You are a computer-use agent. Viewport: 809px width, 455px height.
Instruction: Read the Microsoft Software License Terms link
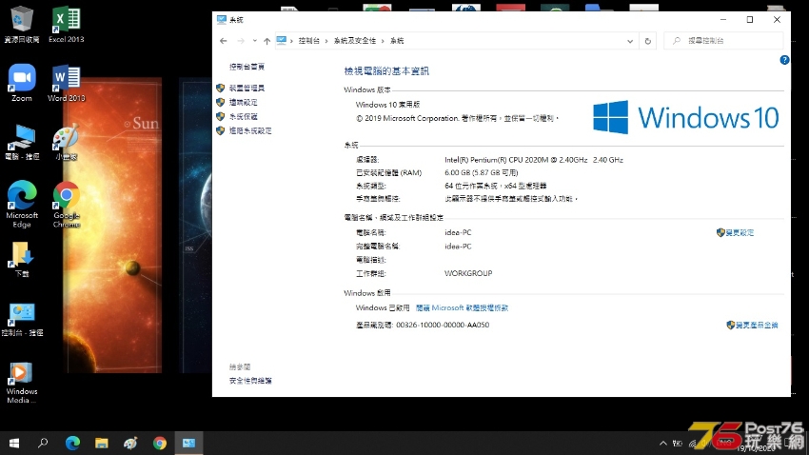point(462,307)
